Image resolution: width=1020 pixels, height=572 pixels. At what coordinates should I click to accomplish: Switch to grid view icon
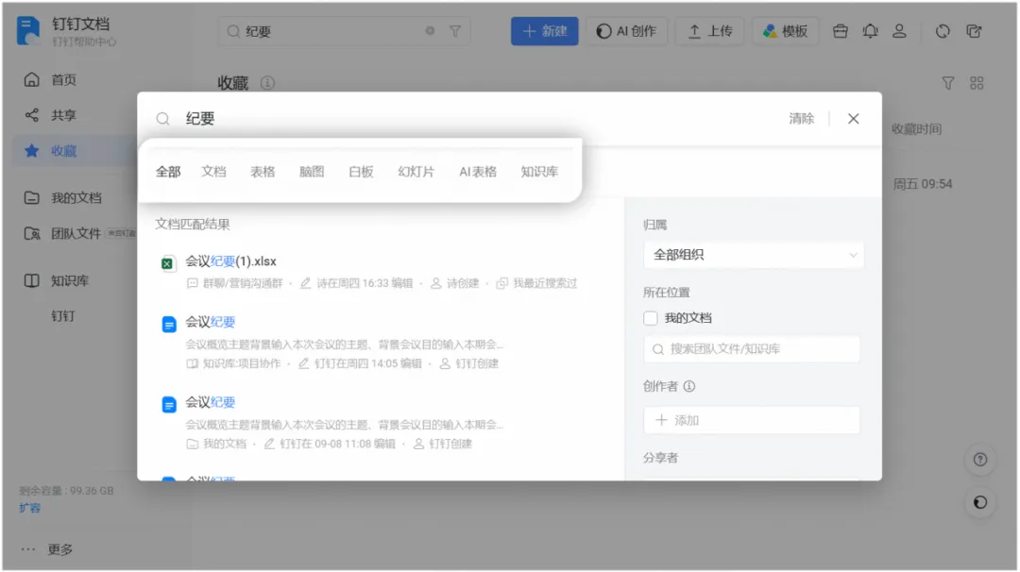(x=977, y=83)
